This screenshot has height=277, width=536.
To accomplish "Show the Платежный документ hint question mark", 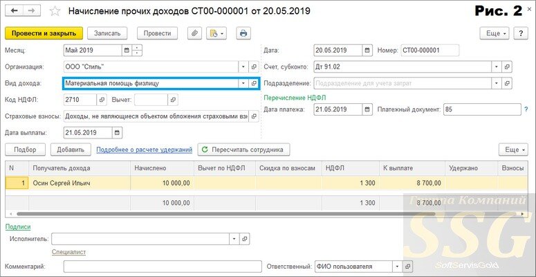I will click(526, 109).
